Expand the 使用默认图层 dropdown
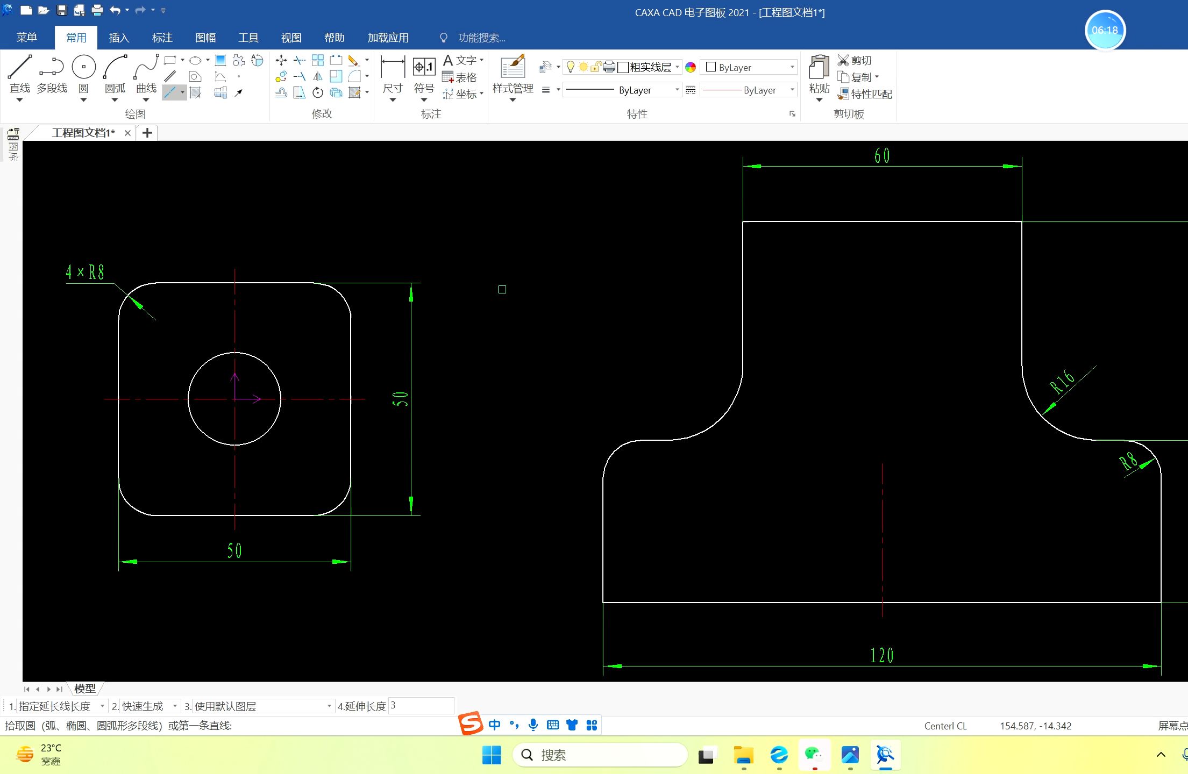Screen dimensions: 1188x774 (x=329, y=706)
